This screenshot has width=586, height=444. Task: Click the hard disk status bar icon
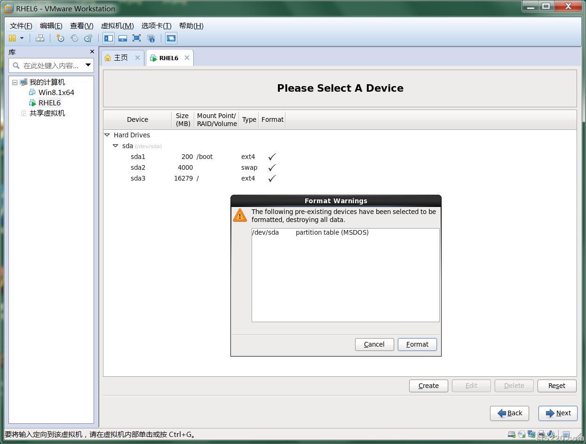511,434
